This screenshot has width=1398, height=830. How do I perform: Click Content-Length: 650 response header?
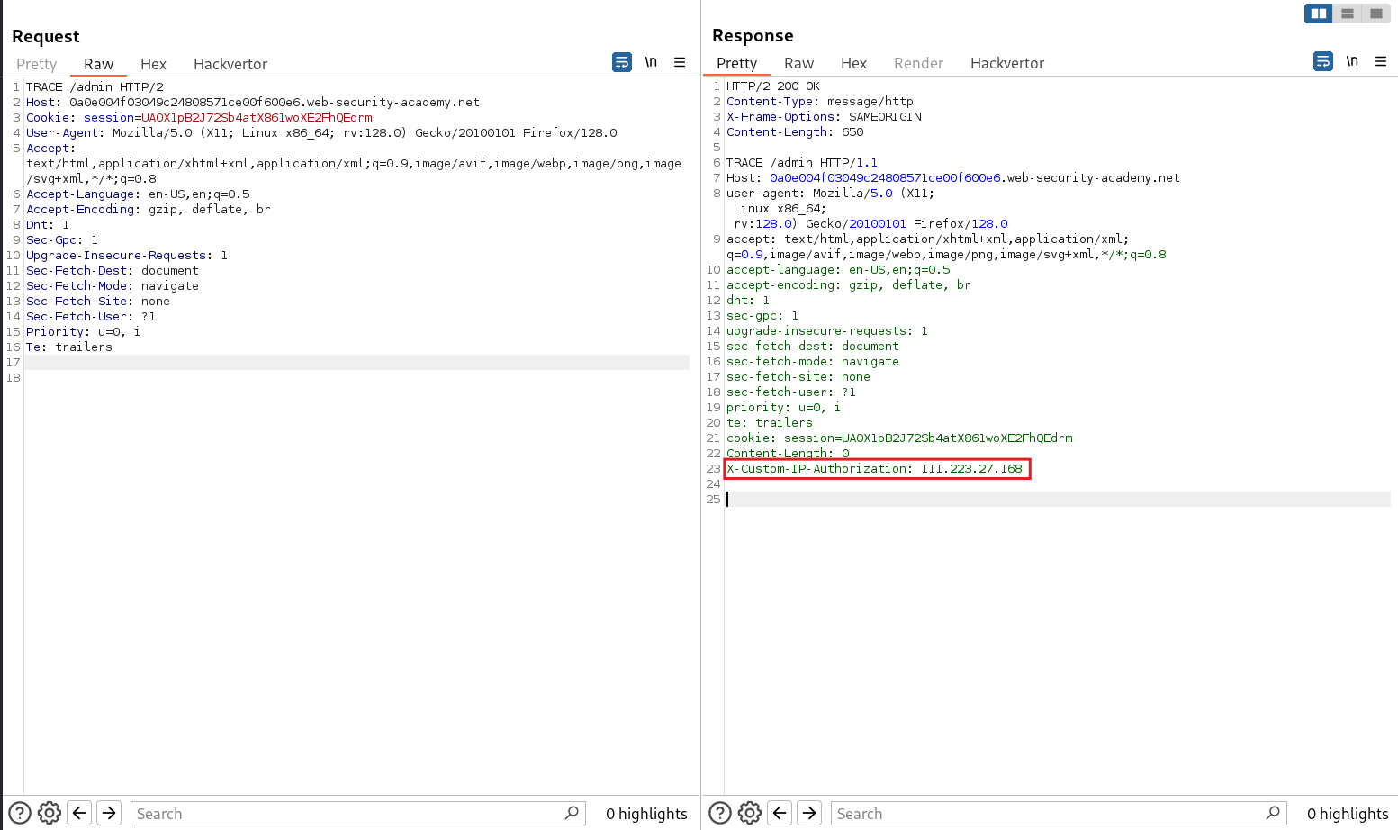click(x=795, y=132)
